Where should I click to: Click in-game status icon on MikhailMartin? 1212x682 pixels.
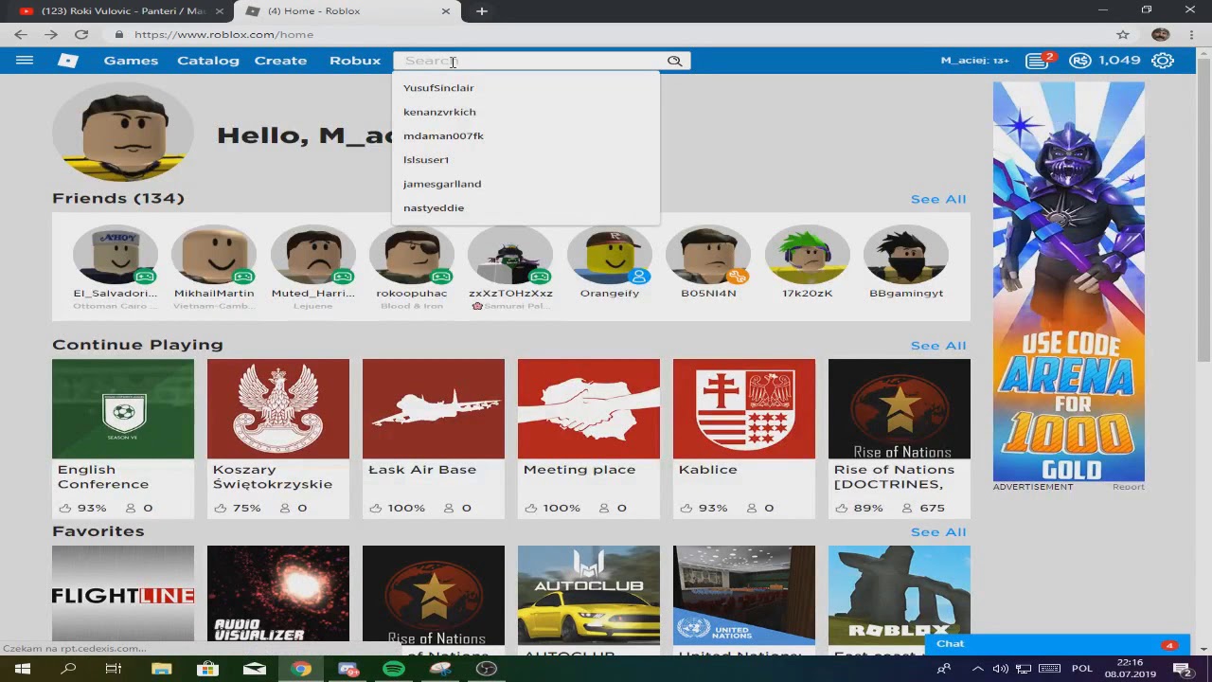243,277
